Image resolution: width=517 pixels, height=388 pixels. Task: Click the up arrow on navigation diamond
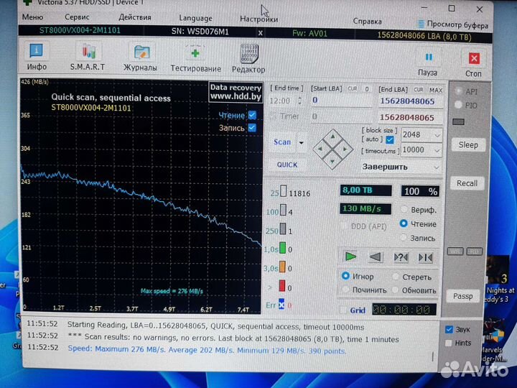332,136
